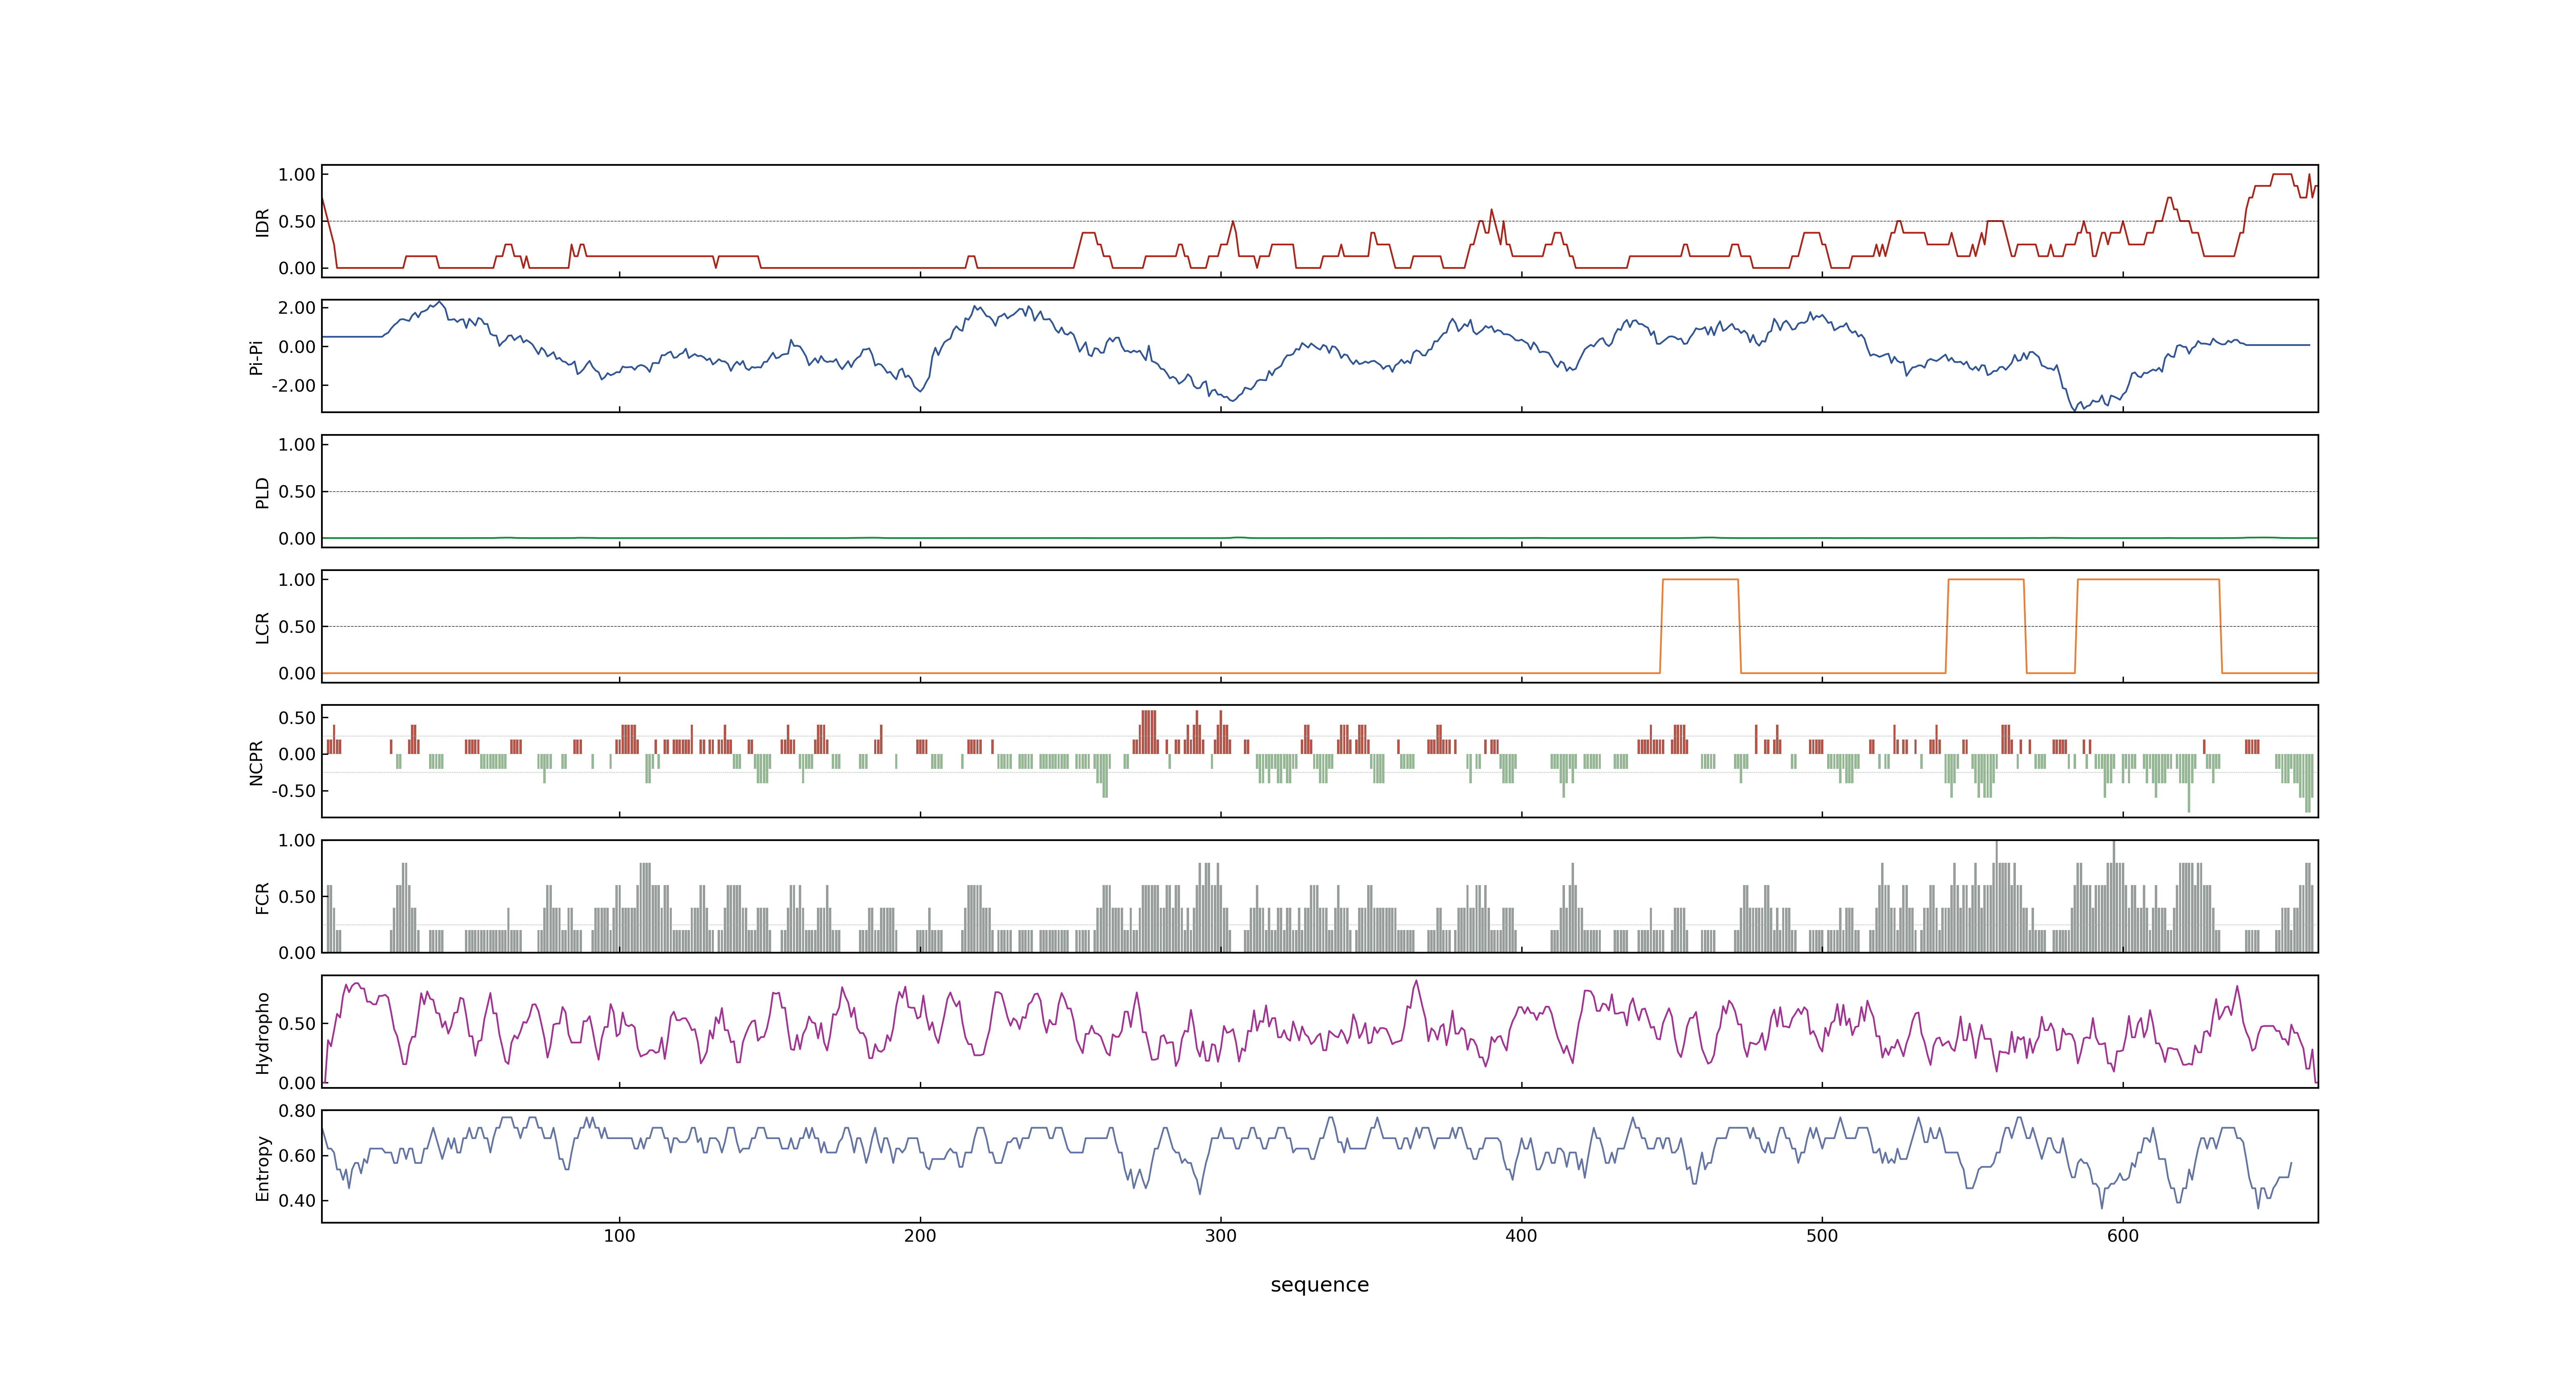The image size is (2576, 1374).
Task: Select the LCR y-axis label
Action: (x=262, y=628)
